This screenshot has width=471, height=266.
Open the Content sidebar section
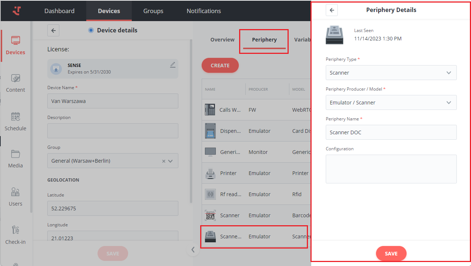pyautogui.click(x=15, y=83)
